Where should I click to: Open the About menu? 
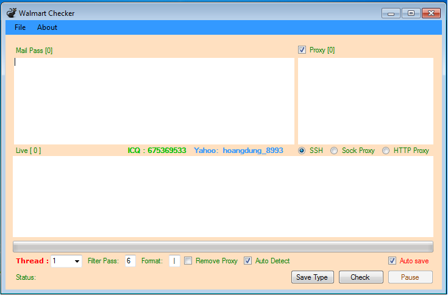point(47,27)
